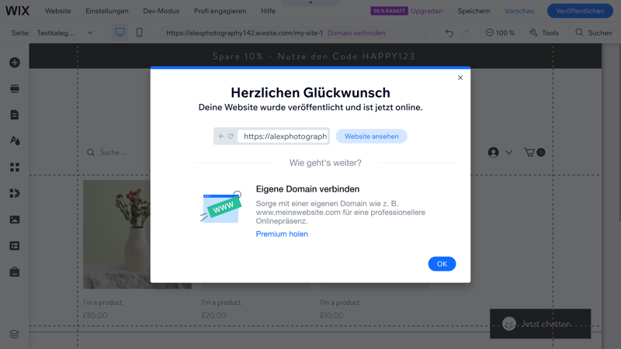Click the 100 % zoom control
621x349 pixels.
pos(500,33)
